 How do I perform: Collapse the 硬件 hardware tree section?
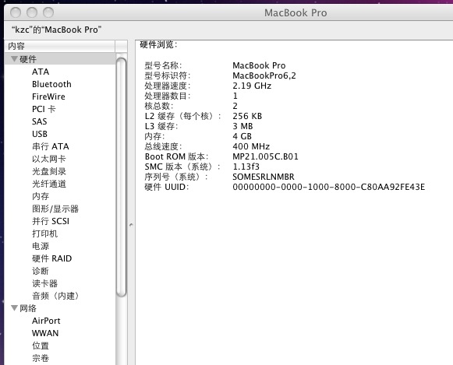point(14,59)
